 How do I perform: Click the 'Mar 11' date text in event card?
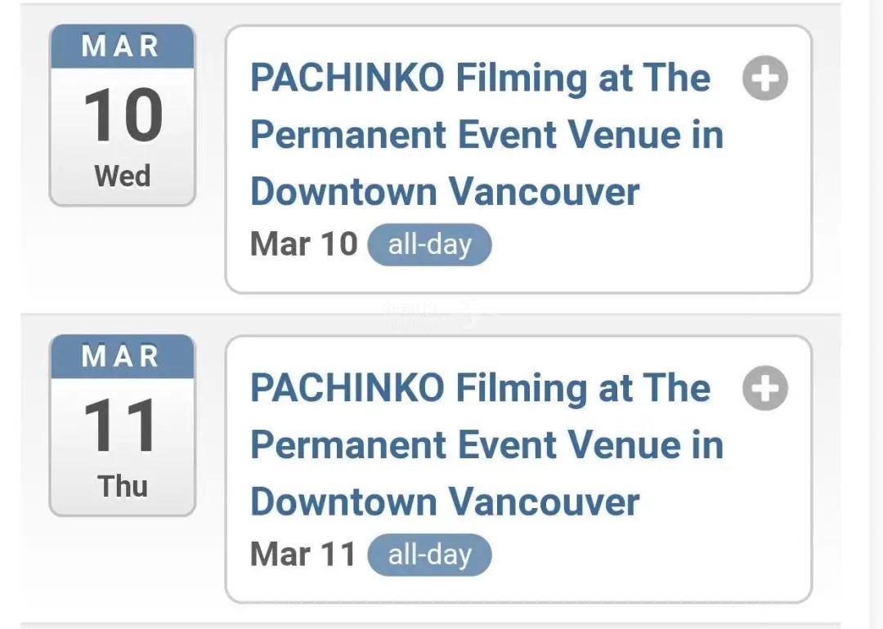pyautogui.click(x=303, y=554)
